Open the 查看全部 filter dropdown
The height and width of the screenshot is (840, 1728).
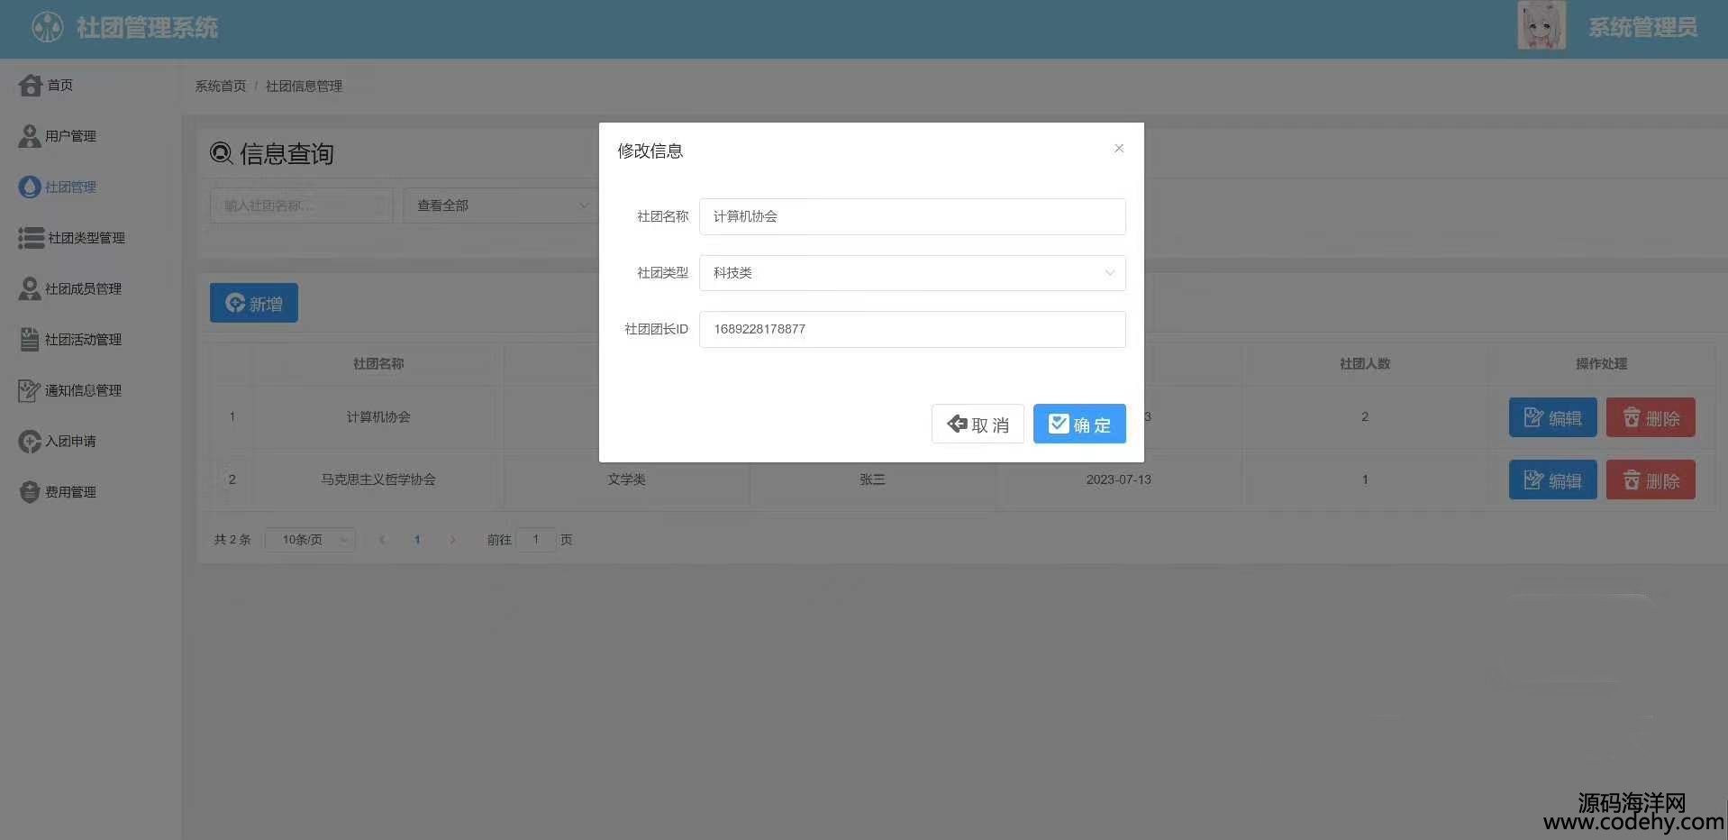pos(501,205)
